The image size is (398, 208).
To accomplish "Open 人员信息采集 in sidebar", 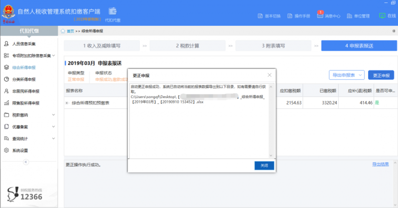I will [x=24, y=44].
